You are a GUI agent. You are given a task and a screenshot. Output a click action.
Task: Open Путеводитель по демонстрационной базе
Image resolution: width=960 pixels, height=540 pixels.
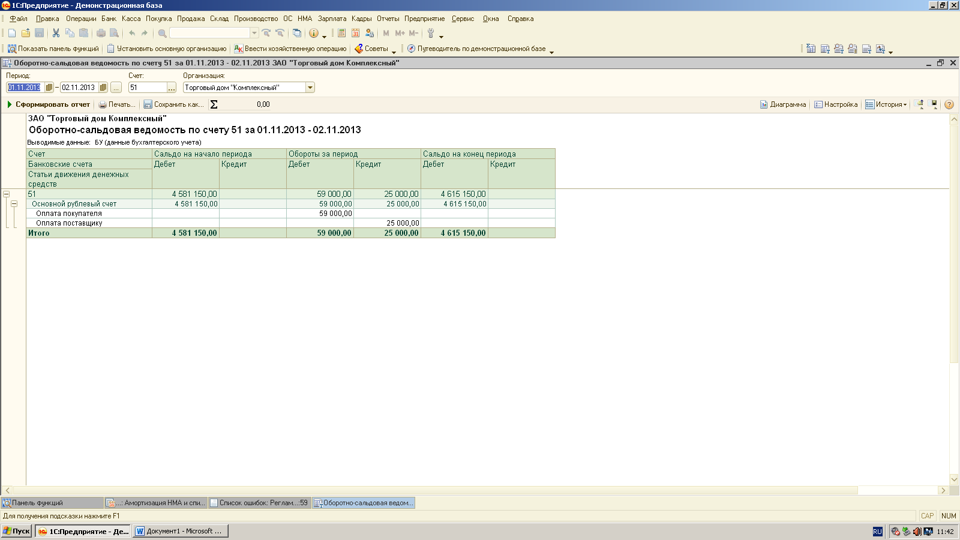pos(476,49)
